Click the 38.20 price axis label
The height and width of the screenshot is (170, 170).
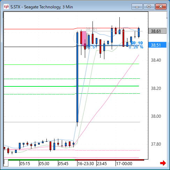(156, 88)
